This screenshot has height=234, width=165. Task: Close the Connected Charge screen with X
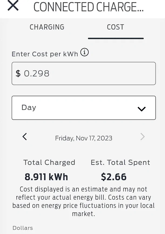[13, 6]
